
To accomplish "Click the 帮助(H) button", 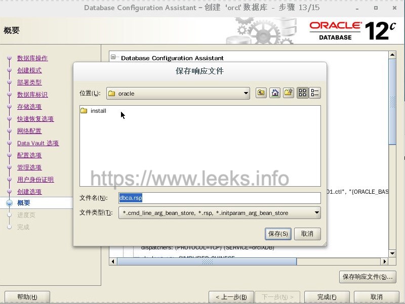I will (x=27, y=297).
